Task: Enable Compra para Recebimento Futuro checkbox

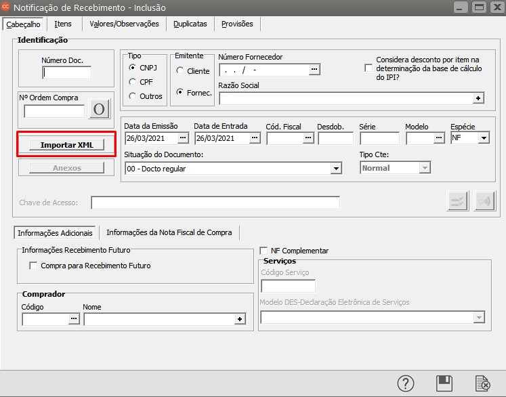Action: [x=33, y=266]
